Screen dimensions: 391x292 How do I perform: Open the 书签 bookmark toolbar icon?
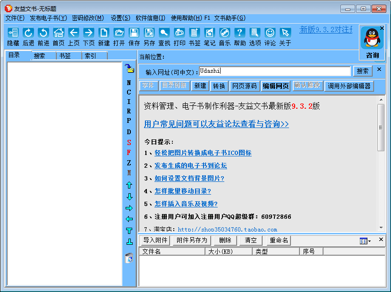(194, 33)
